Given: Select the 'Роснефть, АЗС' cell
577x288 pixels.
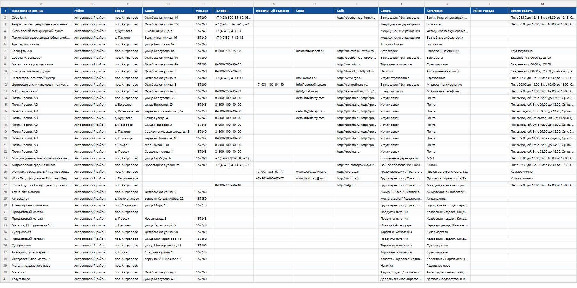Looking at the screenshot, I should click(x=41, y=51).
